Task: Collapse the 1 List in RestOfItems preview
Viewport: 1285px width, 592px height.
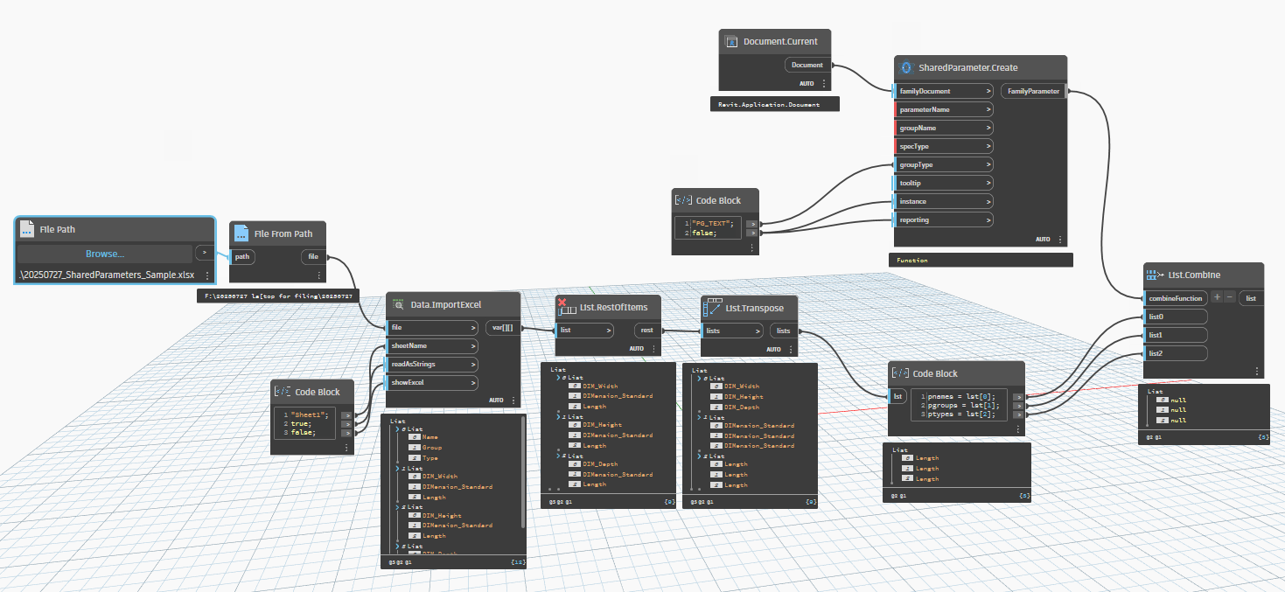Action: [x=558, y=416]
